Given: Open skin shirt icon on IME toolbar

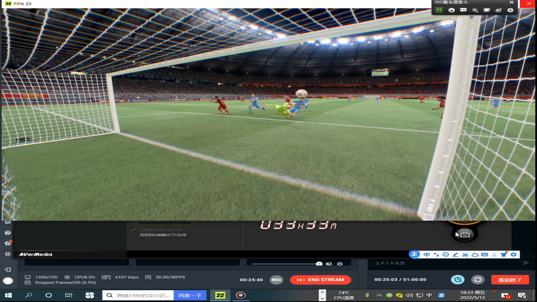Looking at the screenshot, I should (503, 254).
